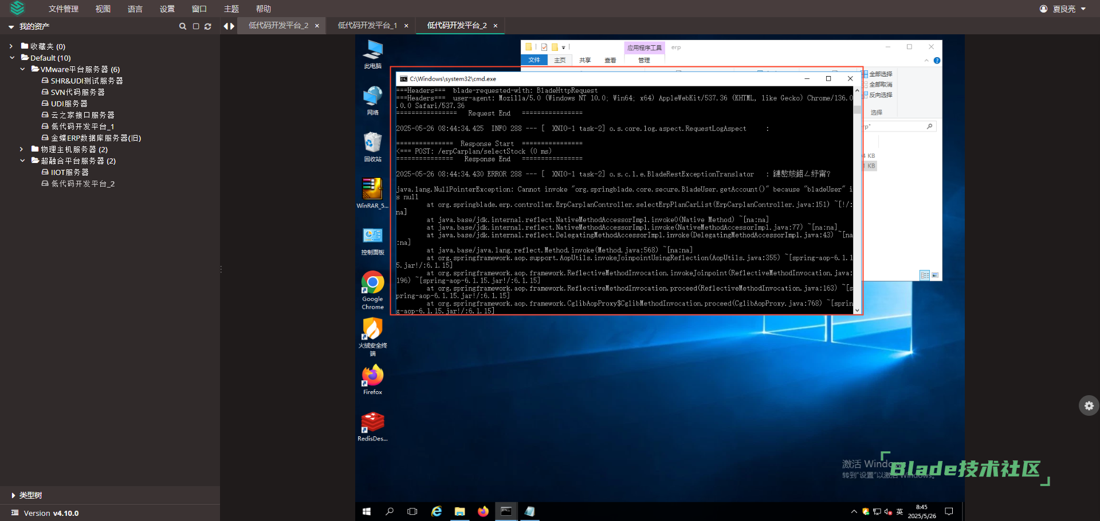Screen dimensions: 1100x521
Task: Open SVN代码服务器 connection
Action: (x=77, y=92)
